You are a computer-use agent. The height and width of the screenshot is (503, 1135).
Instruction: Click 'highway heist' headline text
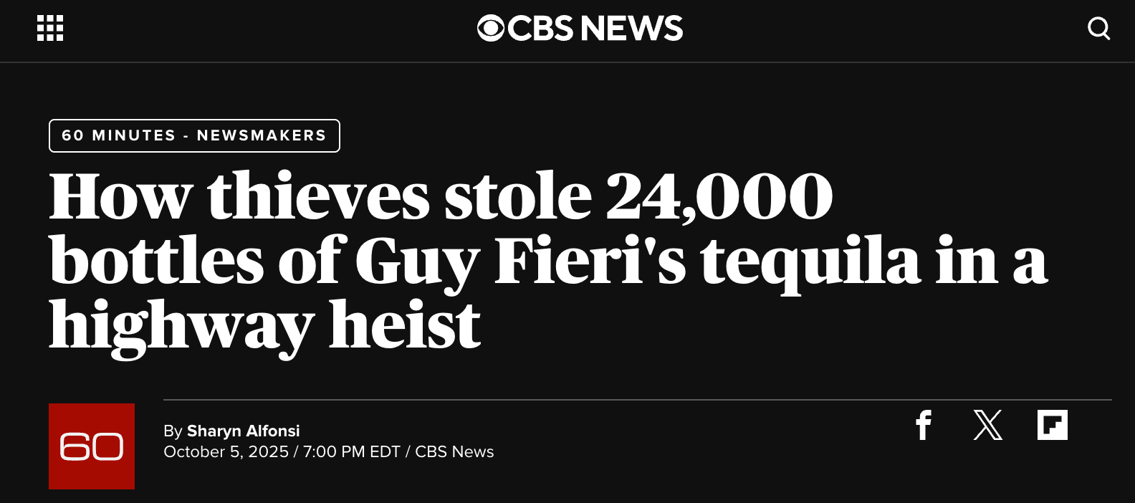point(264,326)
